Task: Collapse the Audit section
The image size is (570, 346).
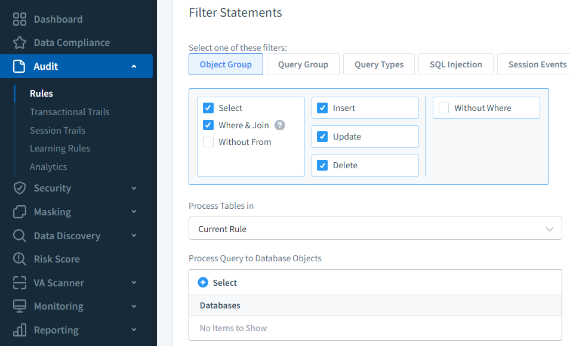Action: pos(134,67)
